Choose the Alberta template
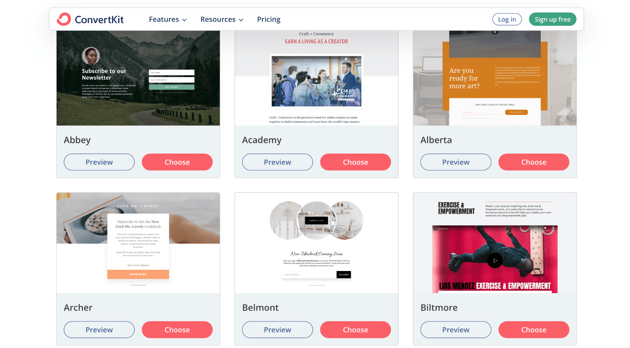 click(533, 162)
